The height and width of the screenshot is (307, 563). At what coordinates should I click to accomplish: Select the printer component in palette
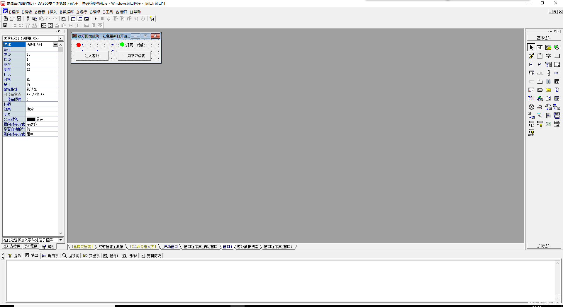(x=540, y=107)
